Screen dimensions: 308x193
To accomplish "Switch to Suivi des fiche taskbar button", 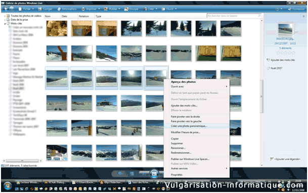I will 140,182.
